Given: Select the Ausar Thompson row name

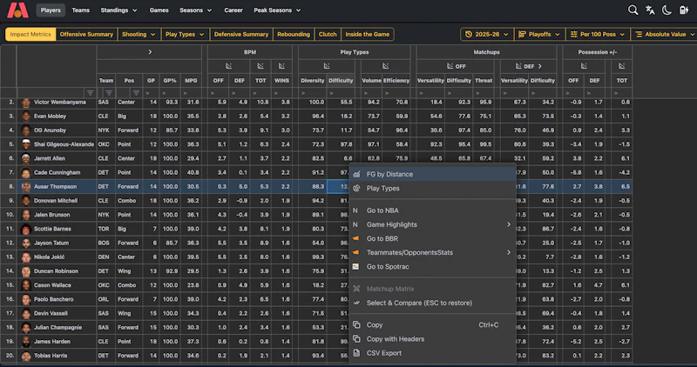Looking at the screenshot, I should coord(56,187).
